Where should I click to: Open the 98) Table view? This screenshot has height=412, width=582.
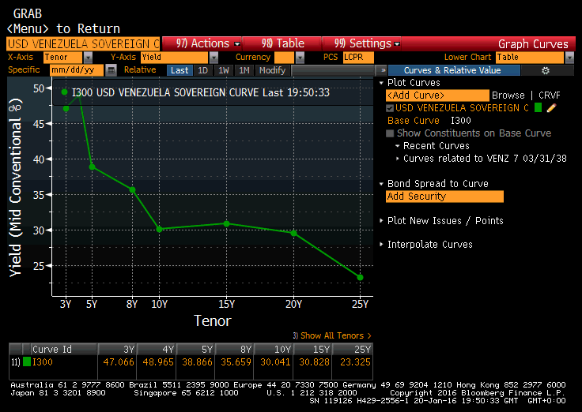(282, 43)
